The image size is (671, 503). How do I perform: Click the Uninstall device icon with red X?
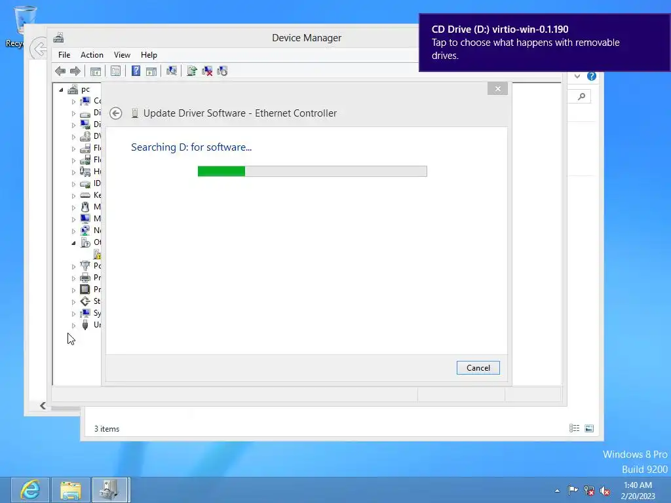[x=207, y=71]
